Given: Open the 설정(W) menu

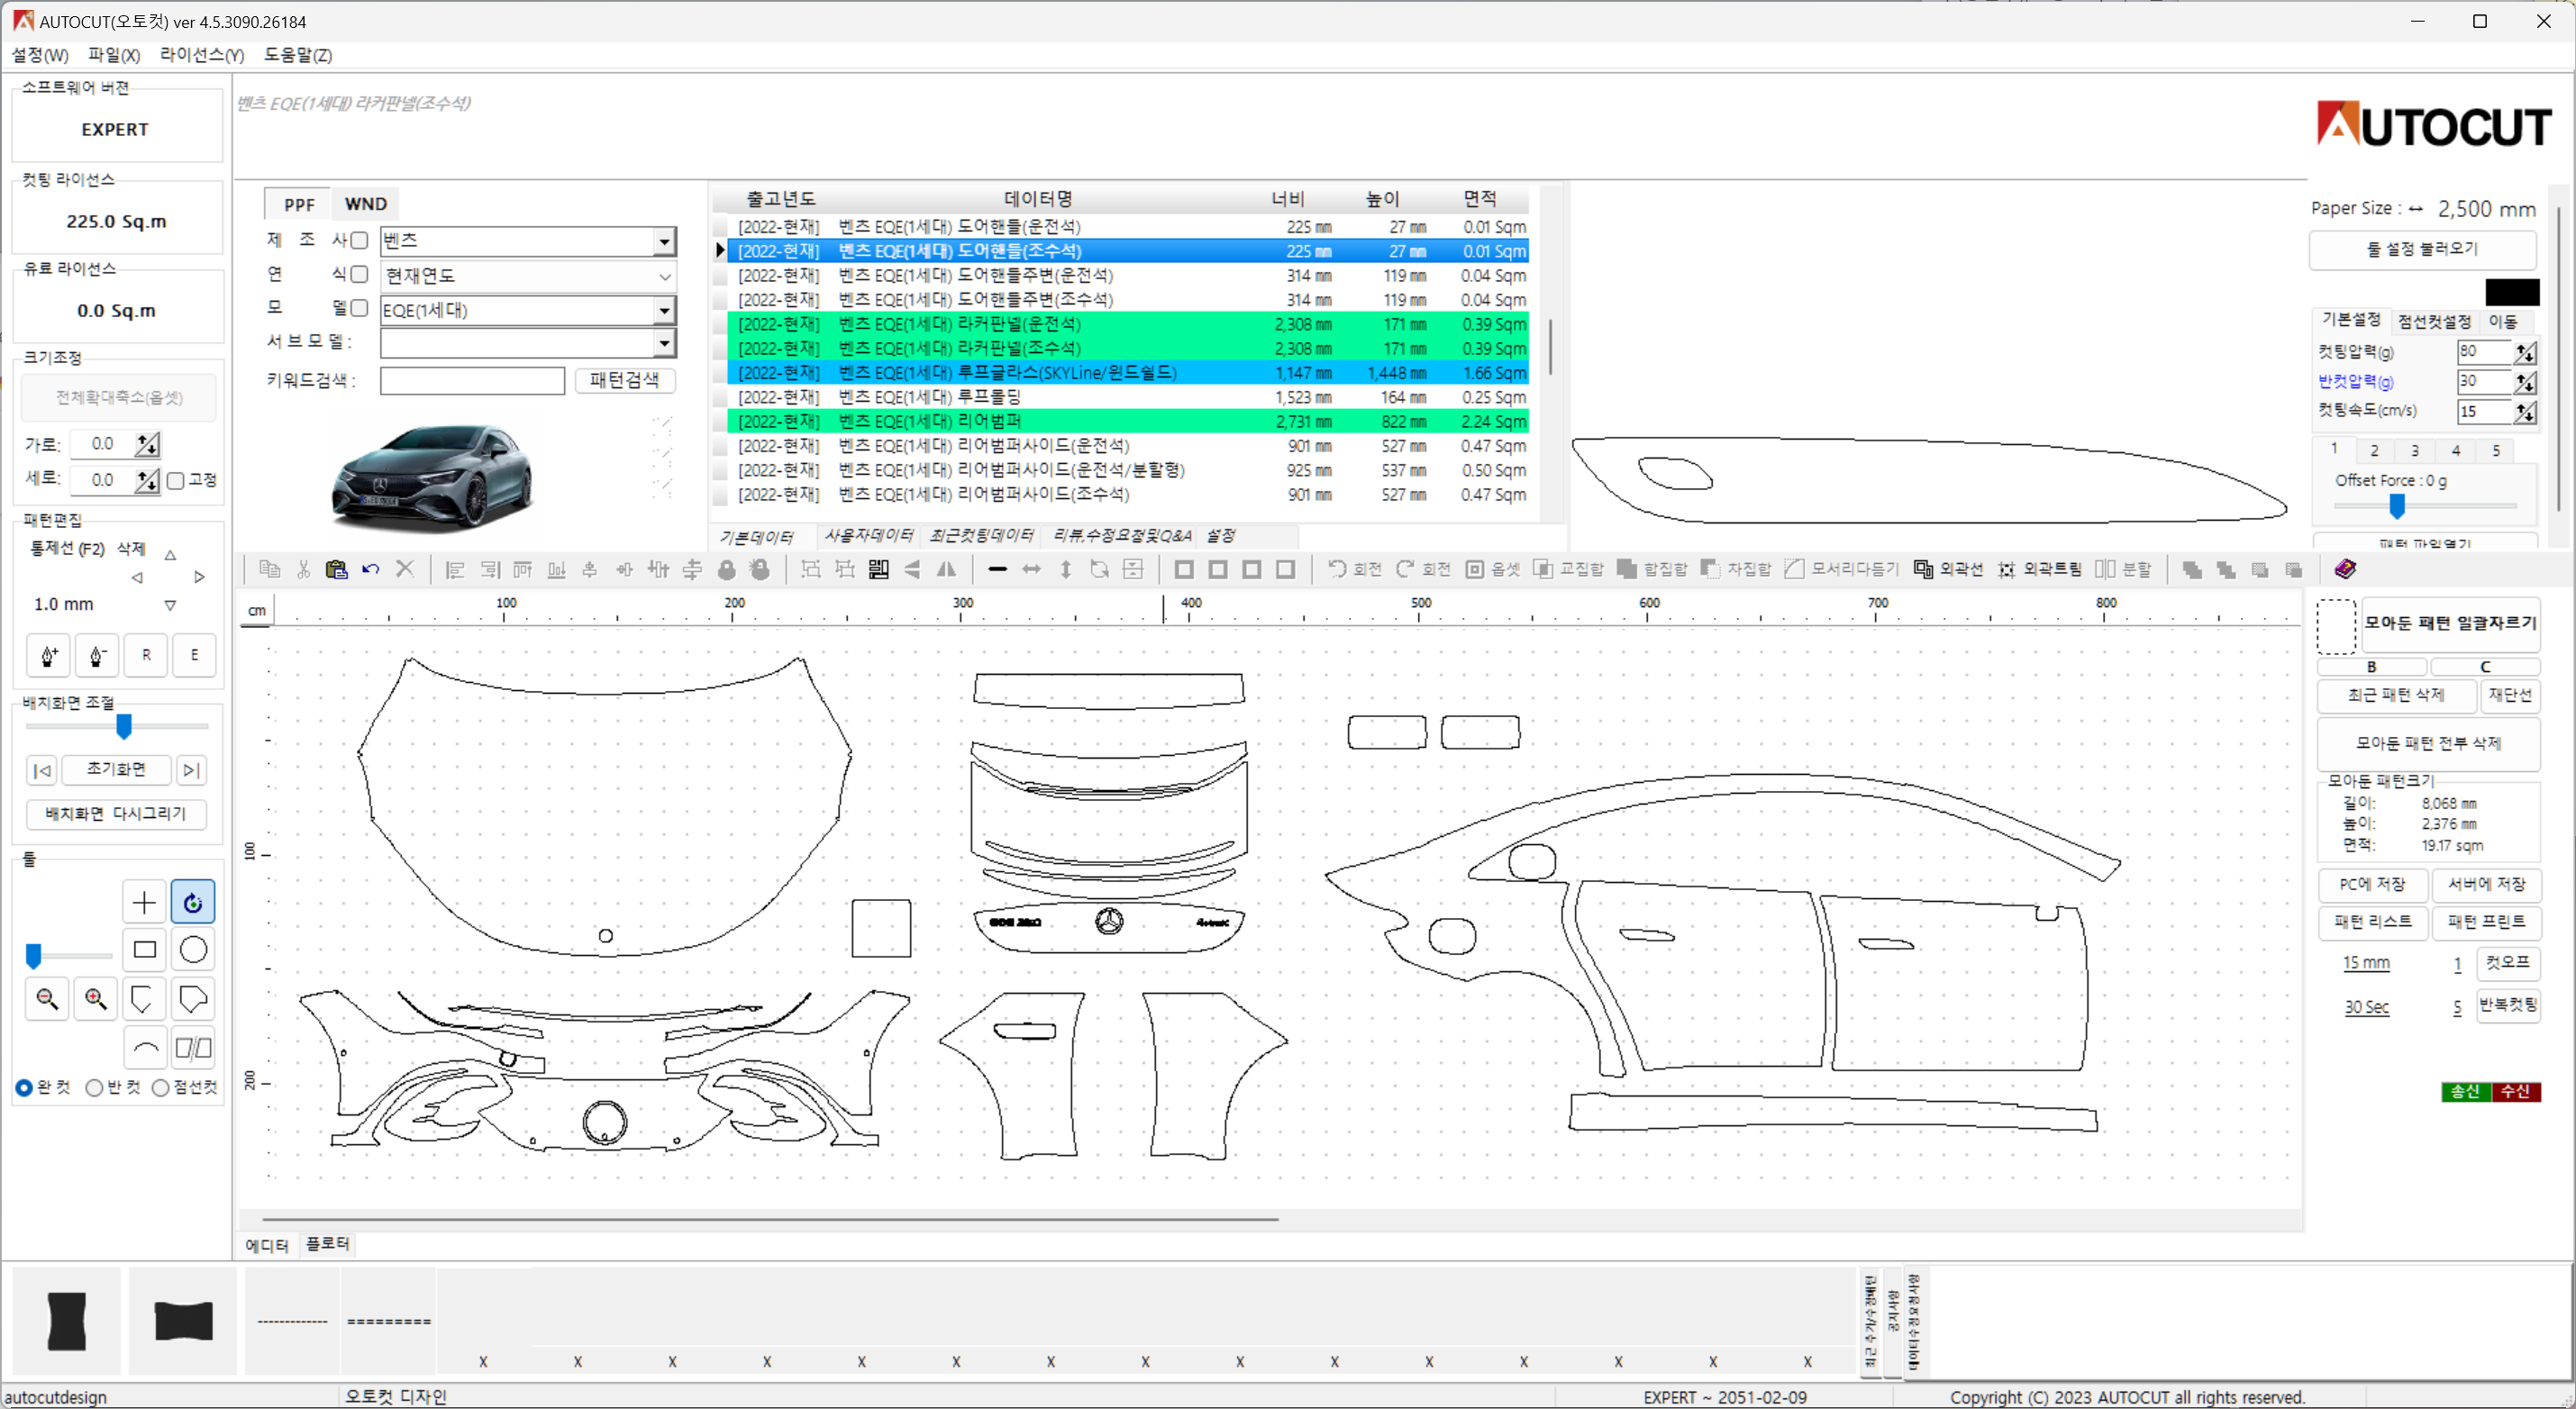Looking at the screenshot, I should pyautogui.click(x=40, y=55).
